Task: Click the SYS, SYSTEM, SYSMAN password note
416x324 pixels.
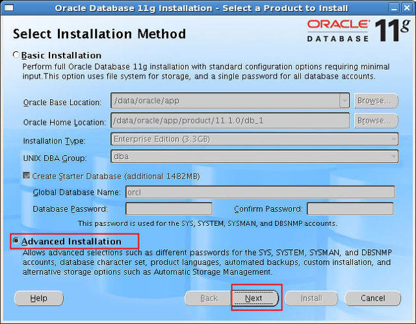Action: 207,223
